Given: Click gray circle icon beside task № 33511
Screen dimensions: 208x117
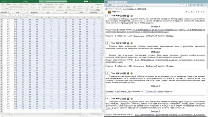Looking at the screenshot, I should click(x=131, y=99).
